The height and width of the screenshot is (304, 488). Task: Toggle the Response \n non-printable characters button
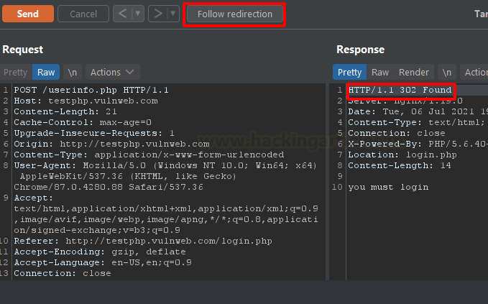(446, 72)
